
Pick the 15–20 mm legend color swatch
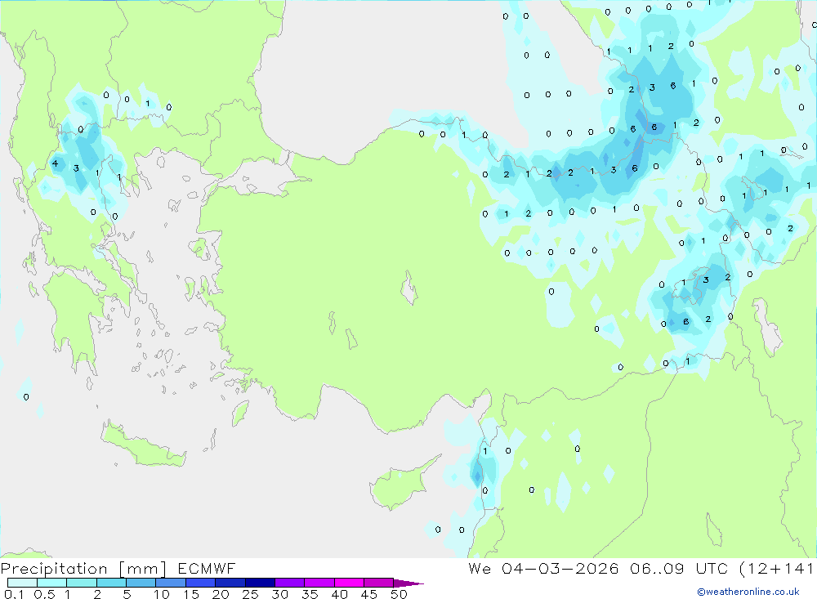point(201,583)
